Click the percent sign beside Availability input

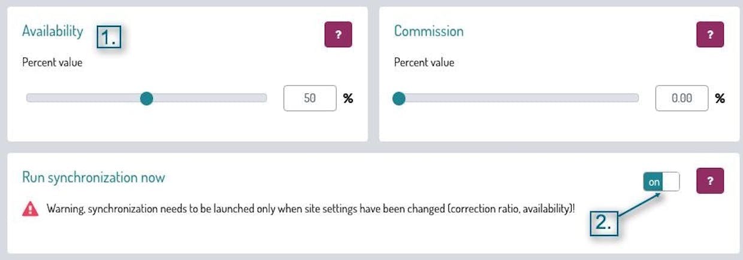click(x=348, y=99)
